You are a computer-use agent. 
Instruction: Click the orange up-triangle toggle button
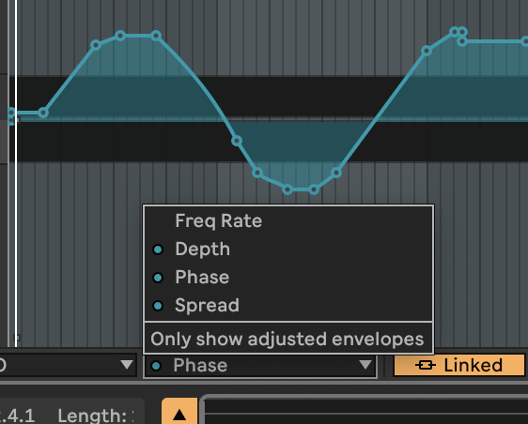click(x=179, y=412)
